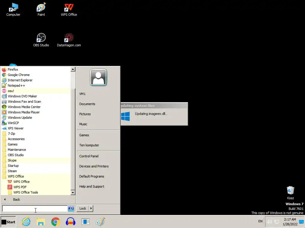Open Ten komputer

(x=89, y=145)
